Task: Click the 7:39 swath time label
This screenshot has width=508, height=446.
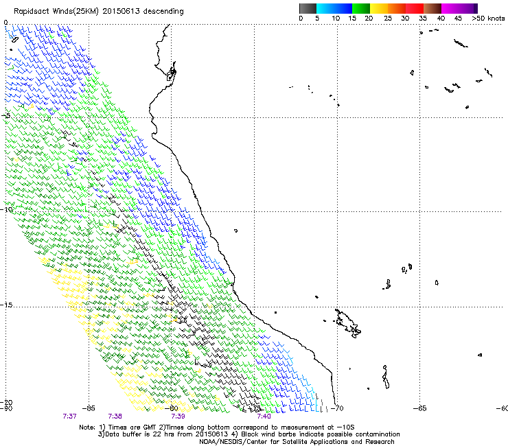Action: coord(178,416)
